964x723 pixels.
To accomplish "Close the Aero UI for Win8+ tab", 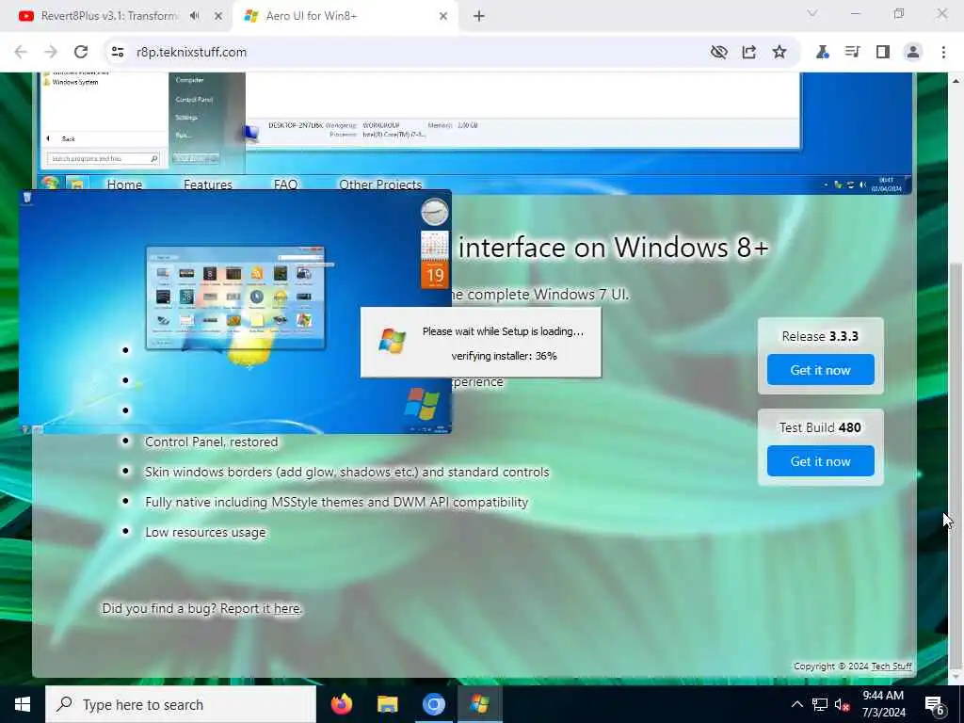I will [443, 17].
